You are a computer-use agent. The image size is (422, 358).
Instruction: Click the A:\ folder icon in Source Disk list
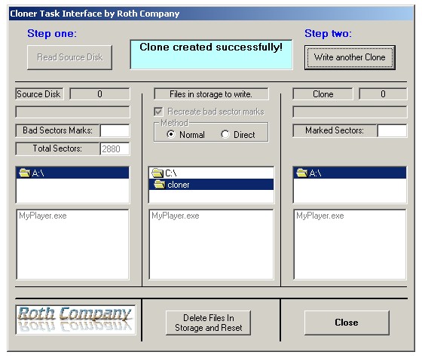tap(24, 173)
